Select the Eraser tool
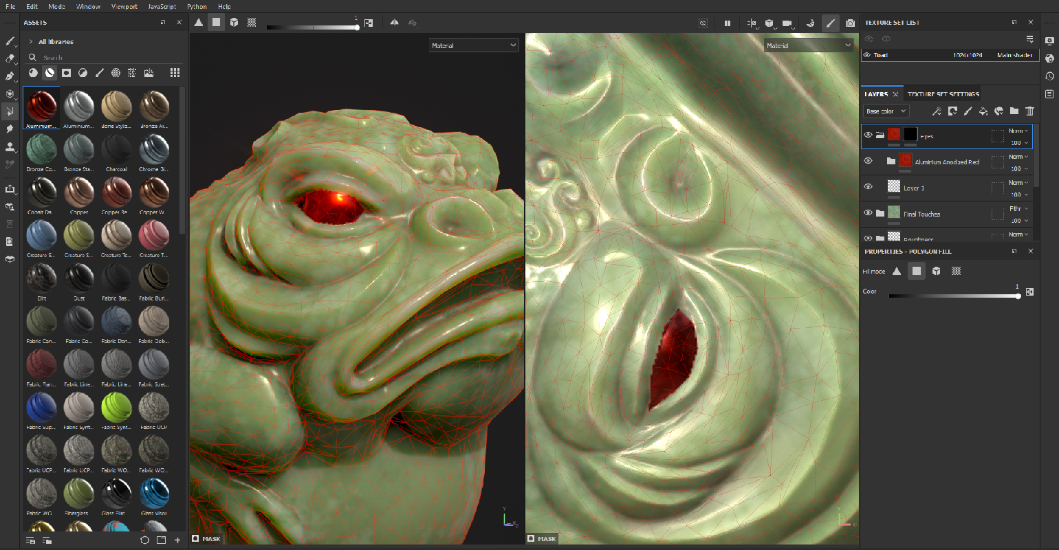 (x=10, y=58)
